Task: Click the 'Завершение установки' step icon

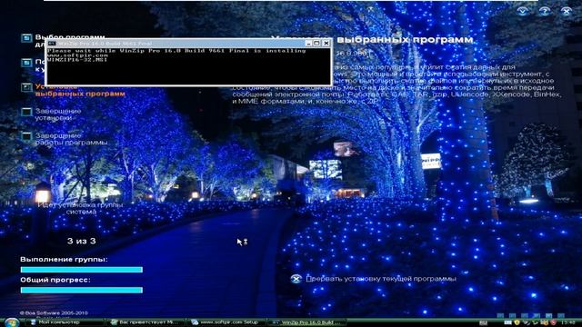Action: (x=26, y=112)
